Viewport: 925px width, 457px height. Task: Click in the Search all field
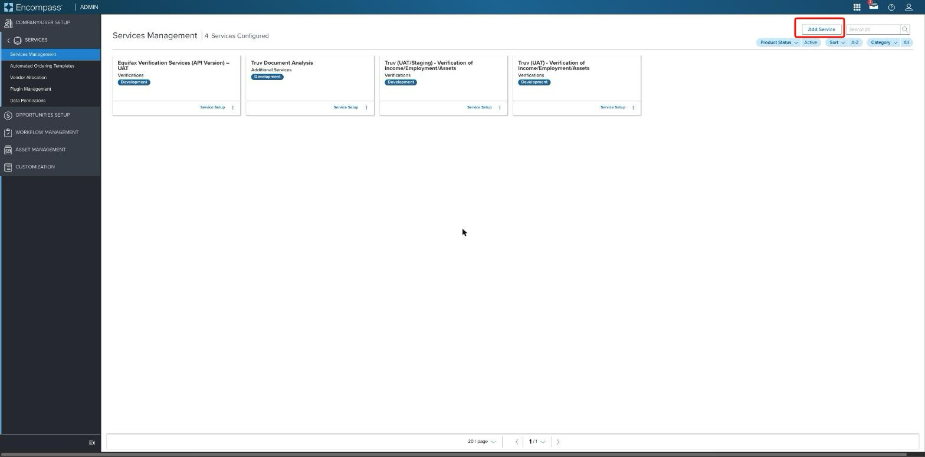[873, 29]
